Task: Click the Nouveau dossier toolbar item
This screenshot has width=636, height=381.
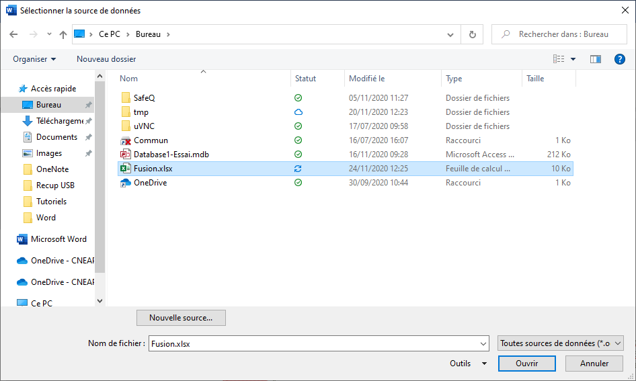Action: [x=106, y=59]
